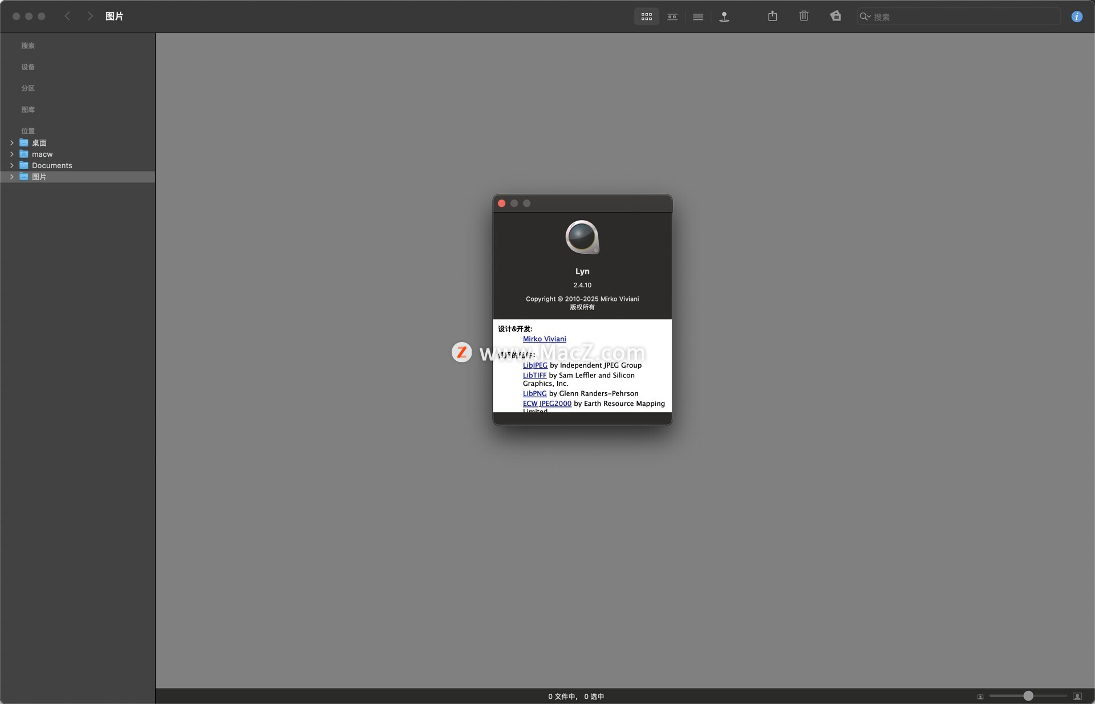Click the 图片 window title
The width and height of the screenshot is (1095, 704).
coord(114,17)
